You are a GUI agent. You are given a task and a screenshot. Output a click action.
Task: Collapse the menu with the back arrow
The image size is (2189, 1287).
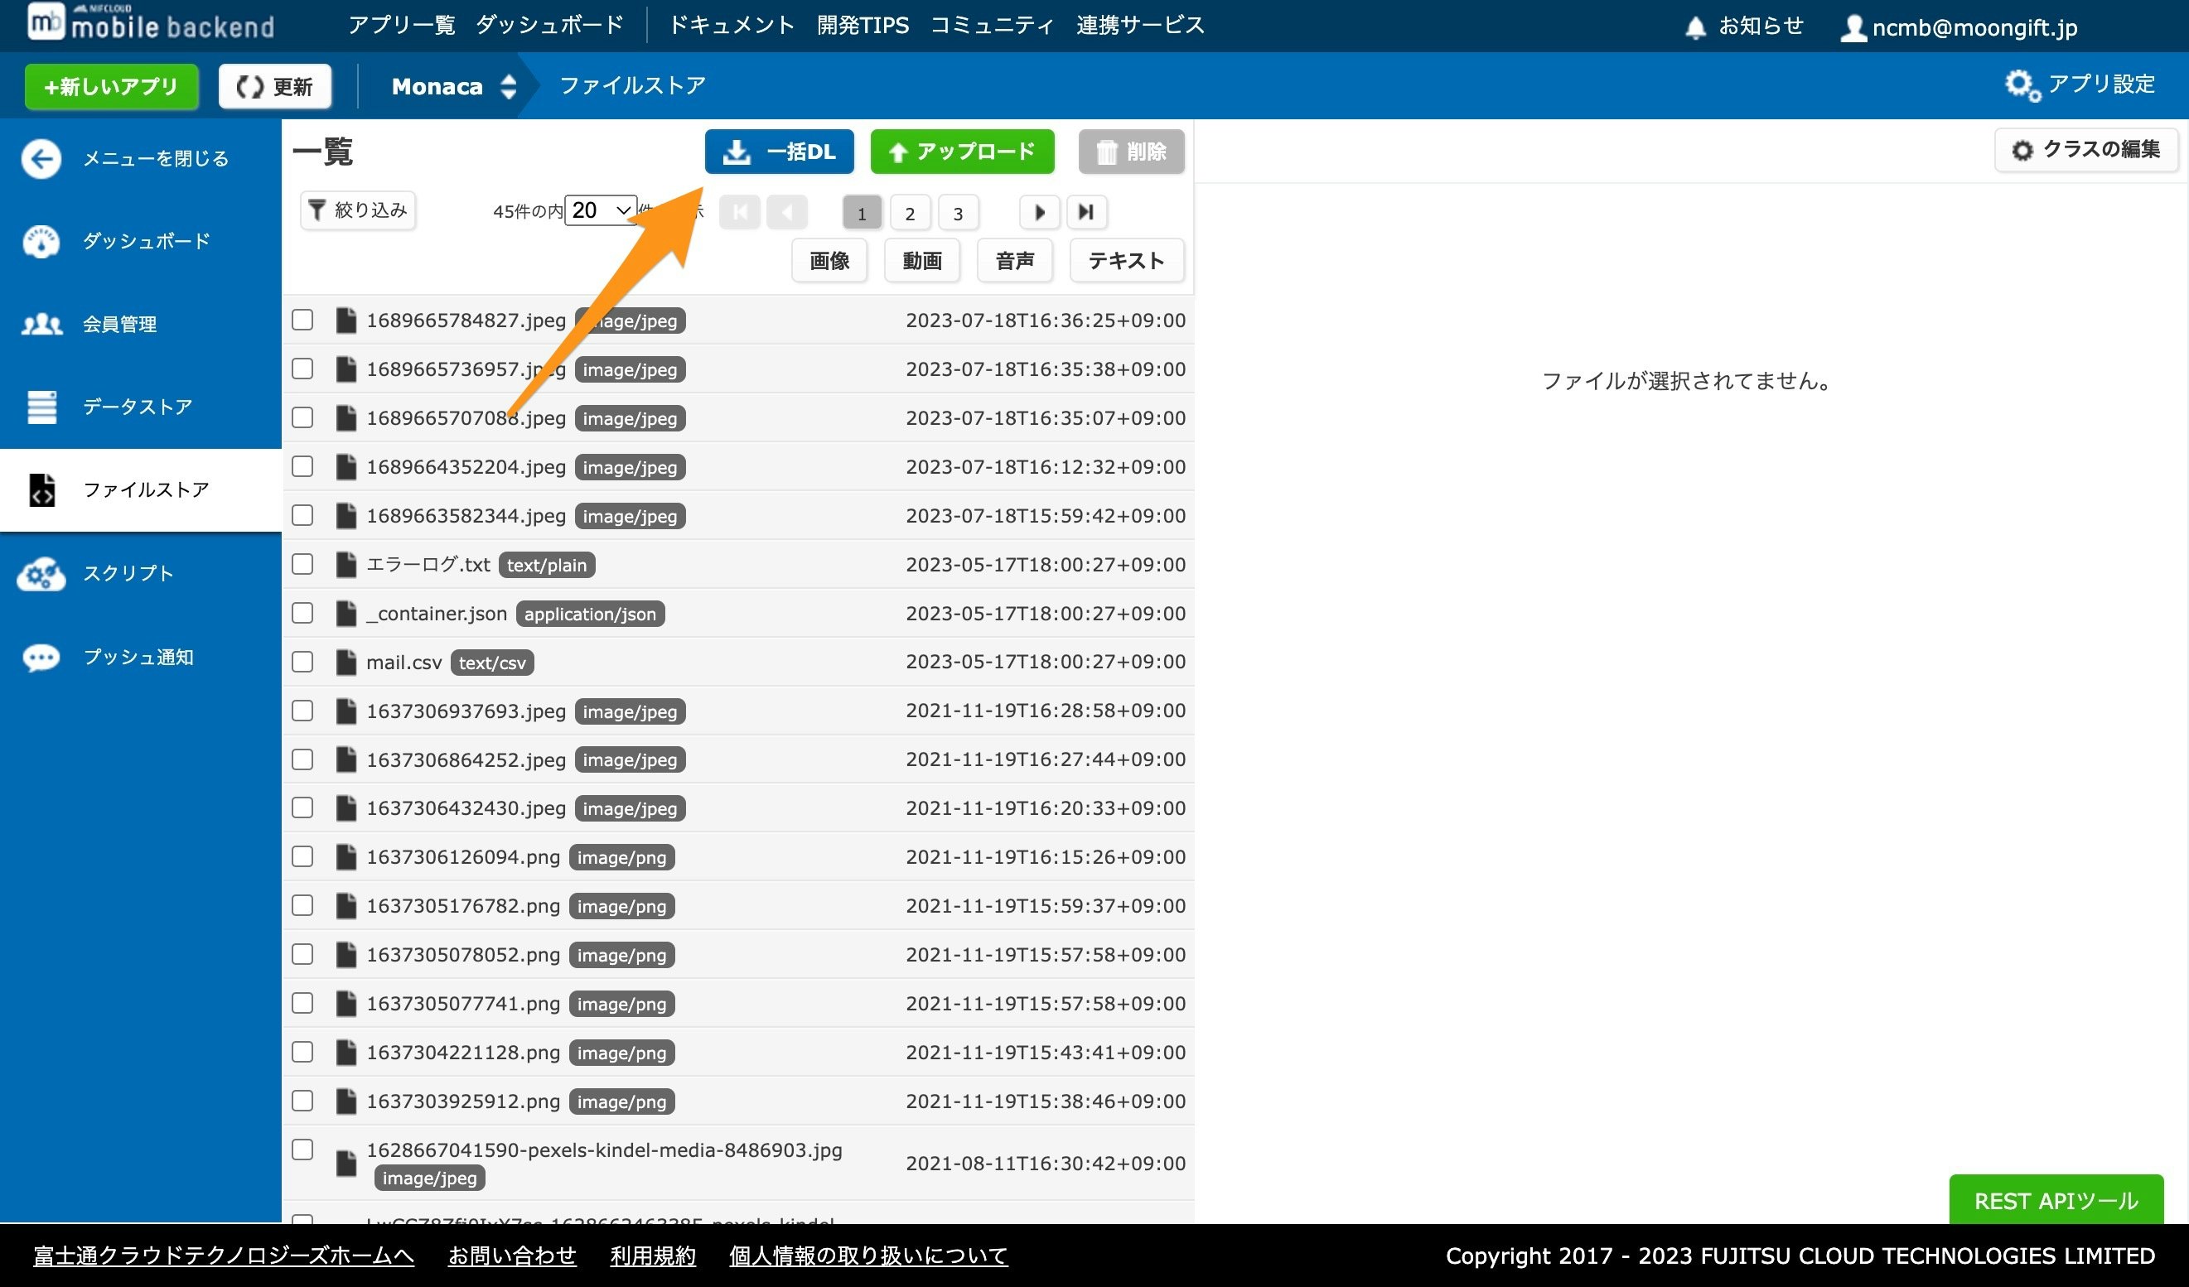coord(41,159)
